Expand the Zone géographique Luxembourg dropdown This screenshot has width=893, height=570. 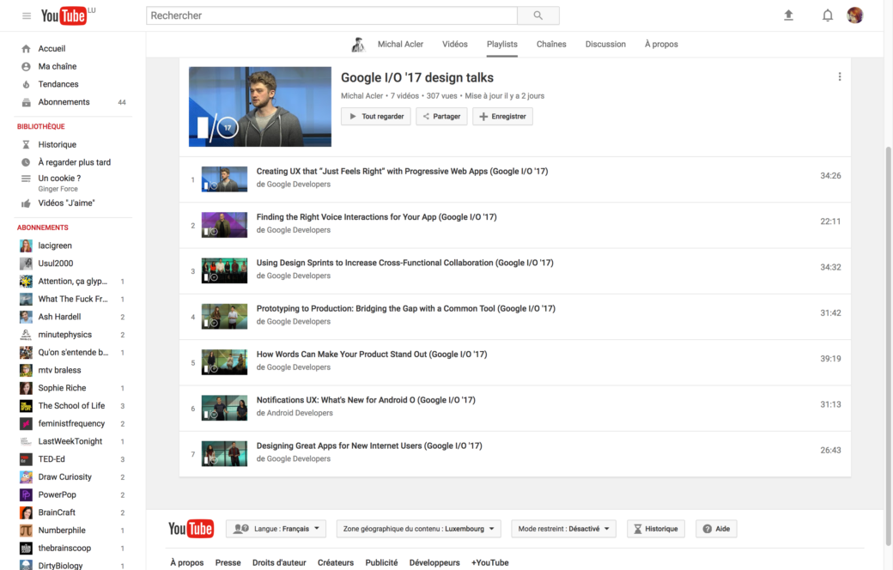(418, 529)
